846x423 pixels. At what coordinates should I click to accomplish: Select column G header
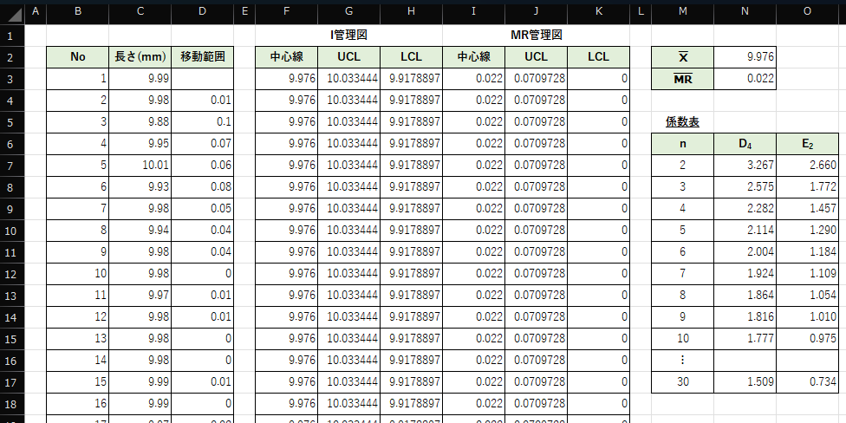349,11
